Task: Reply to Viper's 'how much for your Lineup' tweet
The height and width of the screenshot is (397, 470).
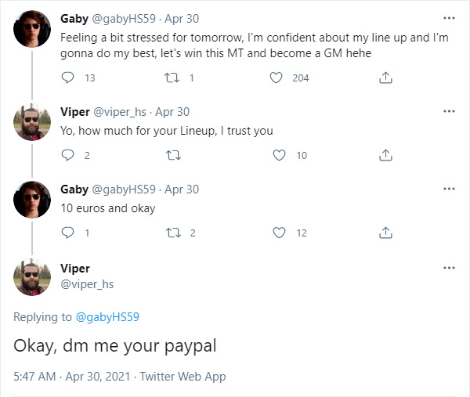Action: click(x=67, y=155)
